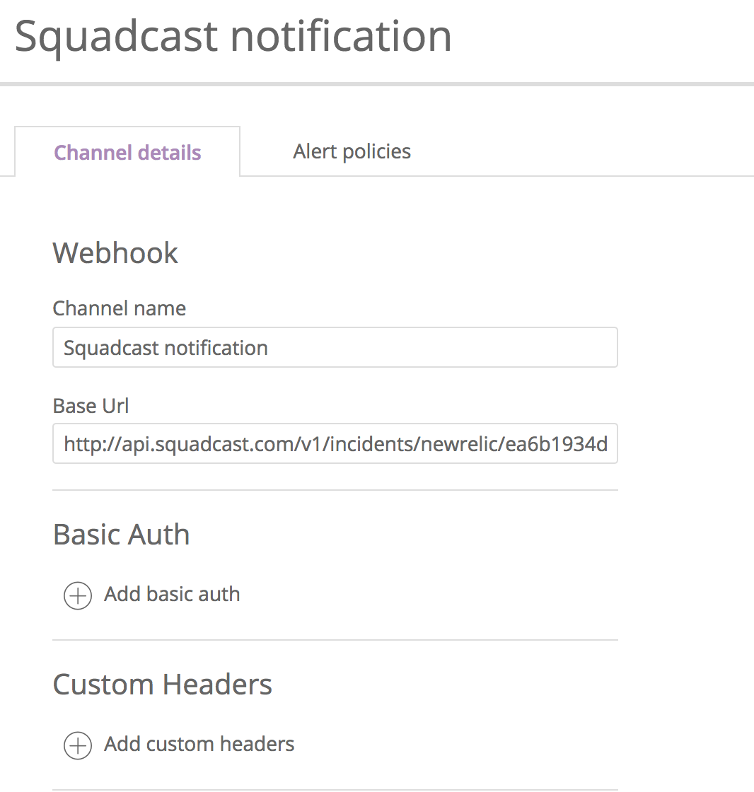Click the plus icon for basic auth
754x792 pixels.
tap(78, 595)
